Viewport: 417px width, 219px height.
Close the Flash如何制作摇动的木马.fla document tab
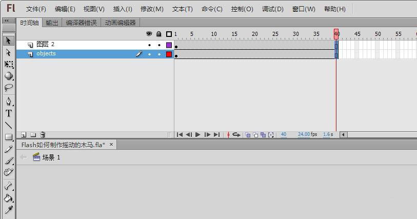coord(111,144)
